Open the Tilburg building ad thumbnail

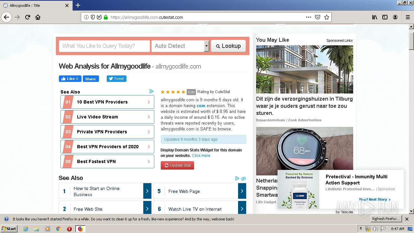[305, 69]
